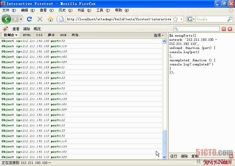
Task: Open the Google search engine selector
Action: click(x=191, y=19)
